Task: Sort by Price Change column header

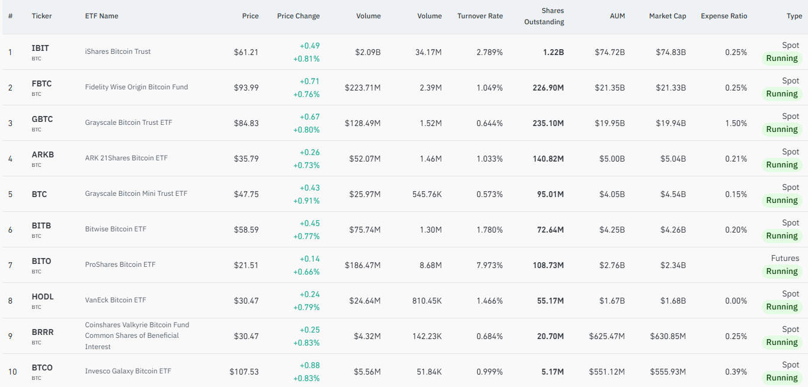Action: (x=298, y=16)
